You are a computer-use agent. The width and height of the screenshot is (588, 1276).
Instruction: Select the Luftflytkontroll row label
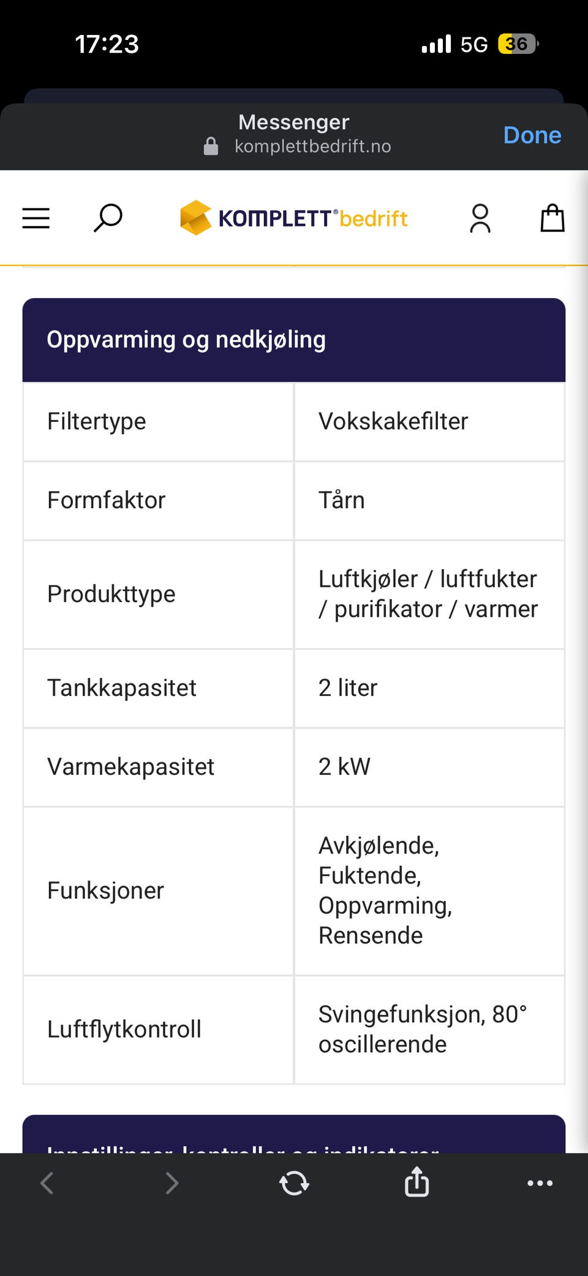pos(124,1029)
